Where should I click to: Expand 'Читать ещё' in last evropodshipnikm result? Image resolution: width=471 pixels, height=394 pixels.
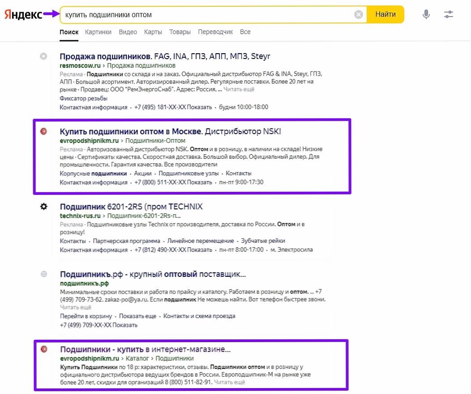(x=230, y=382)
